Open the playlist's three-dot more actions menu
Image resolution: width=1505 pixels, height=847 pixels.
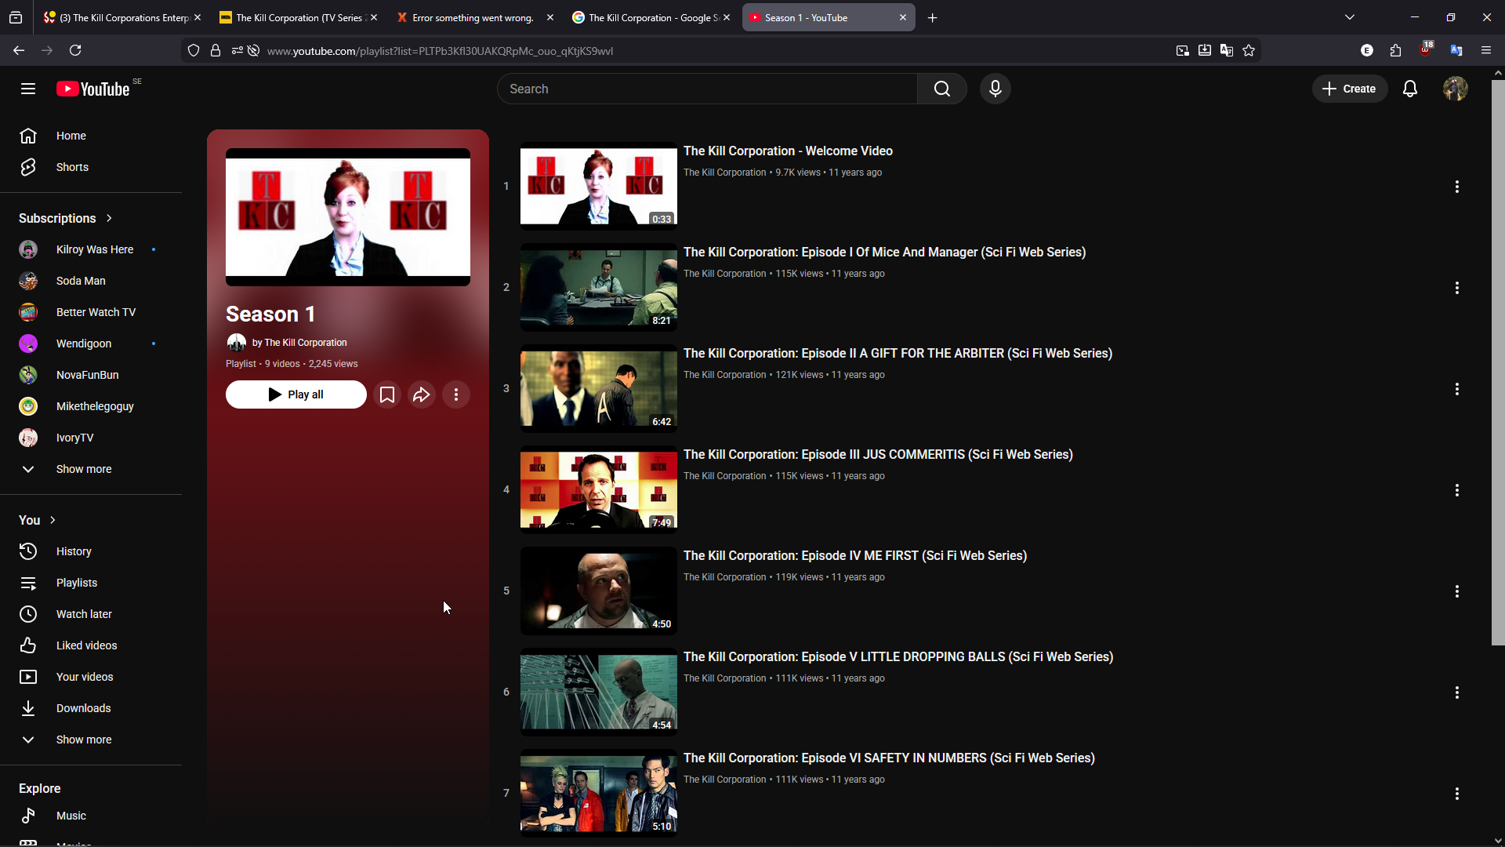[456, 394]
